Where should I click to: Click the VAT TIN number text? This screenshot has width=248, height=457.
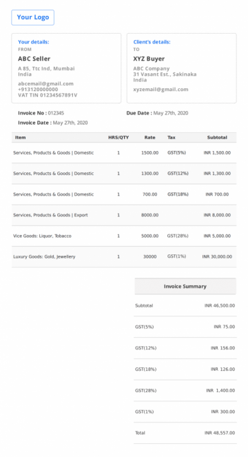tap(48, 95)
